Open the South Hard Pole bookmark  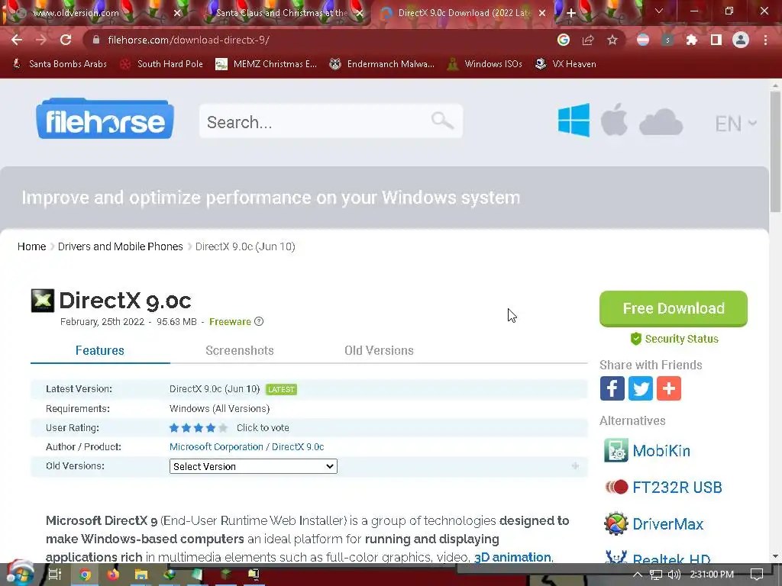162,64
